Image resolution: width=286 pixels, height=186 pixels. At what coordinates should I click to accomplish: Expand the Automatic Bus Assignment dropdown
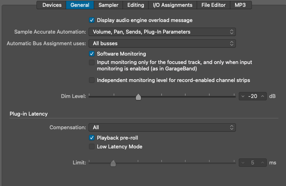pyautogui.click(x=162, y=43)
